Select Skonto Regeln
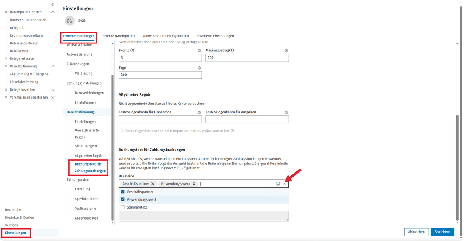The height and width of the screenshot is (241, 464). (x=86, y=146)
